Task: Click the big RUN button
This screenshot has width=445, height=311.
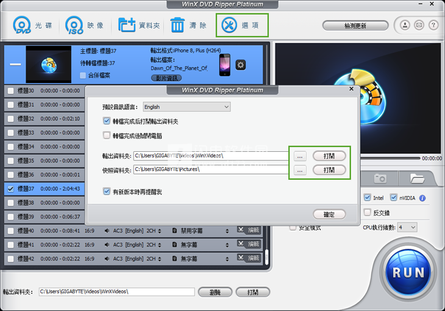Action: [x=408, y=272]
